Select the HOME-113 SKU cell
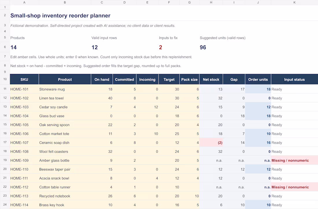 point(24,196)
